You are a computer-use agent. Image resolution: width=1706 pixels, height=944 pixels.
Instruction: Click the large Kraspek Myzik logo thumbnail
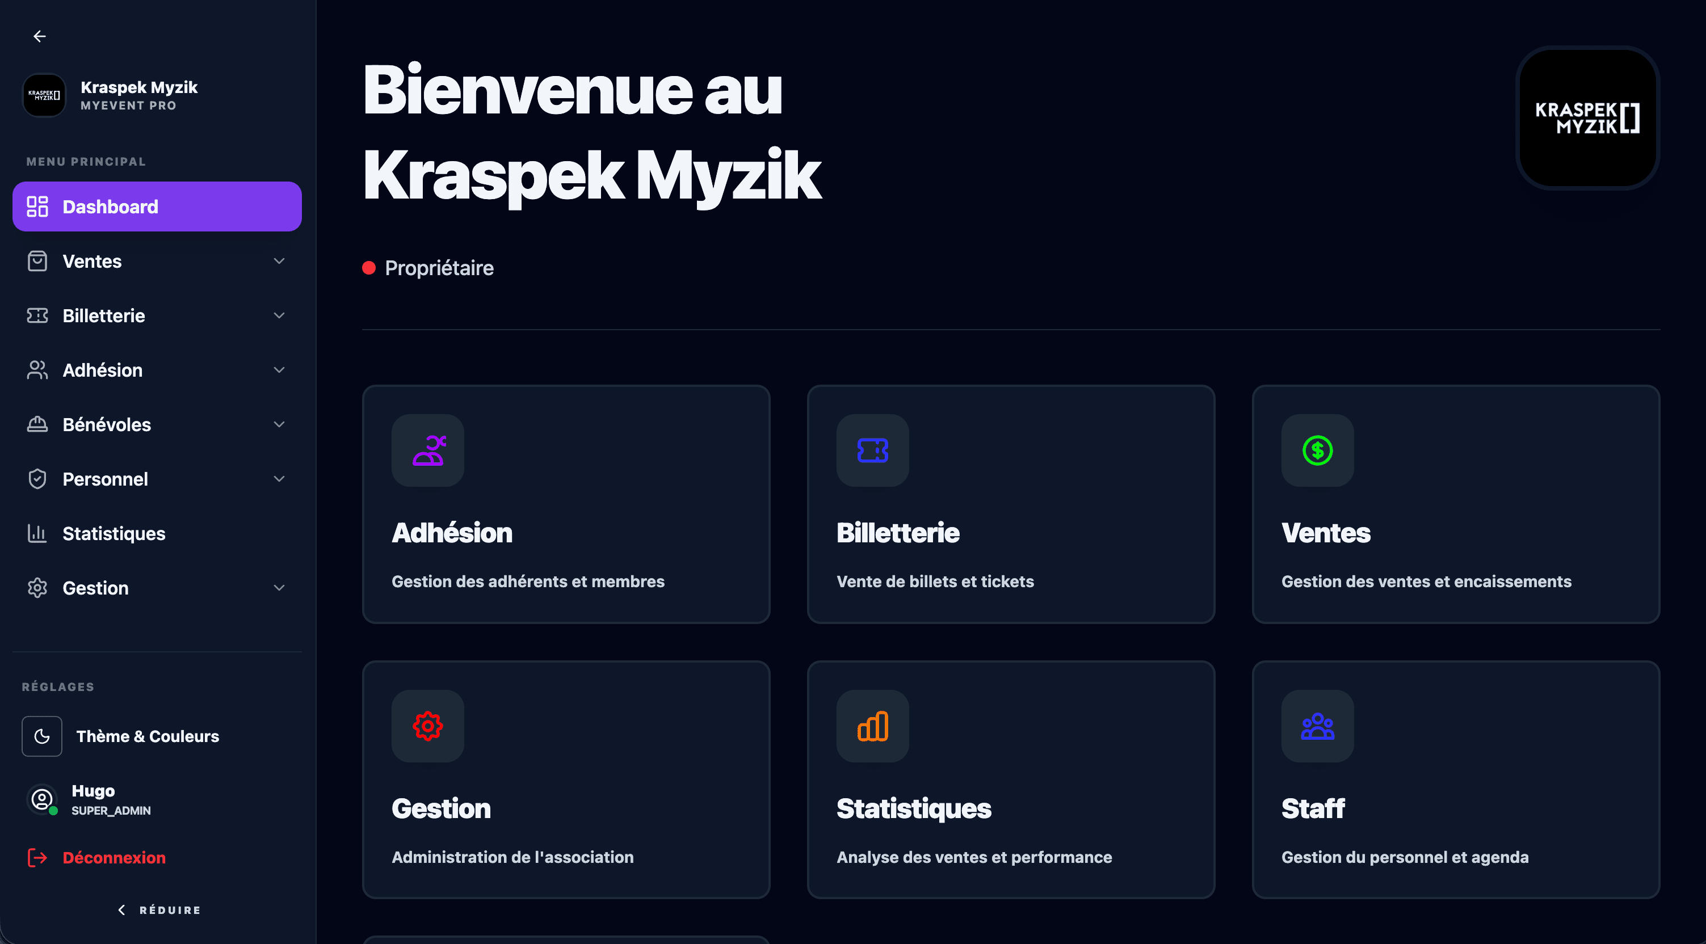[x=1587, y=118]
